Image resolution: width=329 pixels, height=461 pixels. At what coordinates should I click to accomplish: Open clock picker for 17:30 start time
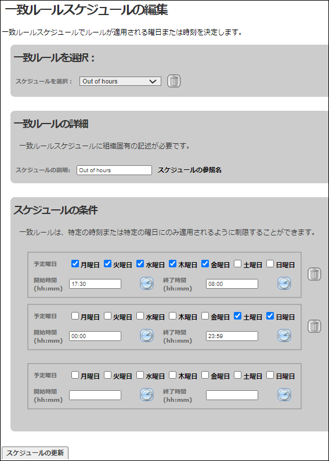coord(147,284)
